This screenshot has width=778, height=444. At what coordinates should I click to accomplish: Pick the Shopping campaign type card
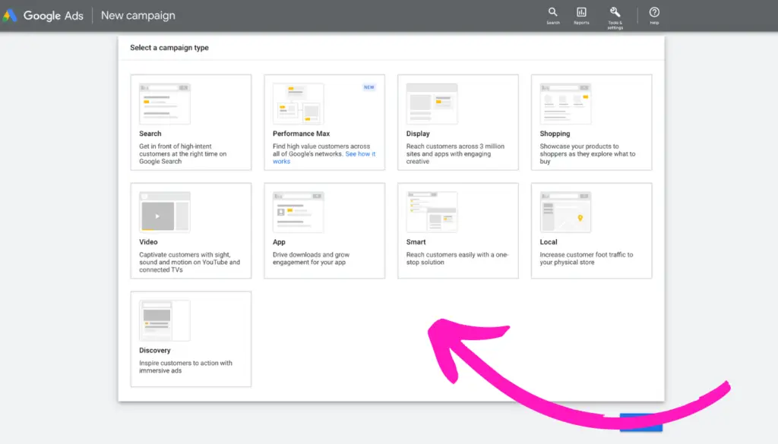tap(591, 122)
